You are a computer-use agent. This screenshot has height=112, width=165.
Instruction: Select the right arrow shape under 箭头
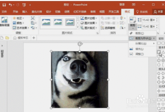(159, 74)
